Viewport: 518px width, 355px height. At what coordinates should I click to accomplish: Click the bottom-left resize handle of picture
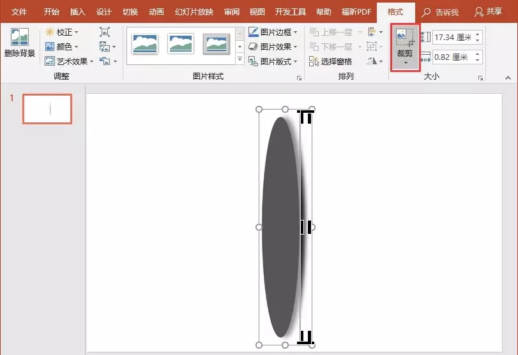click(x=259, y=345)
